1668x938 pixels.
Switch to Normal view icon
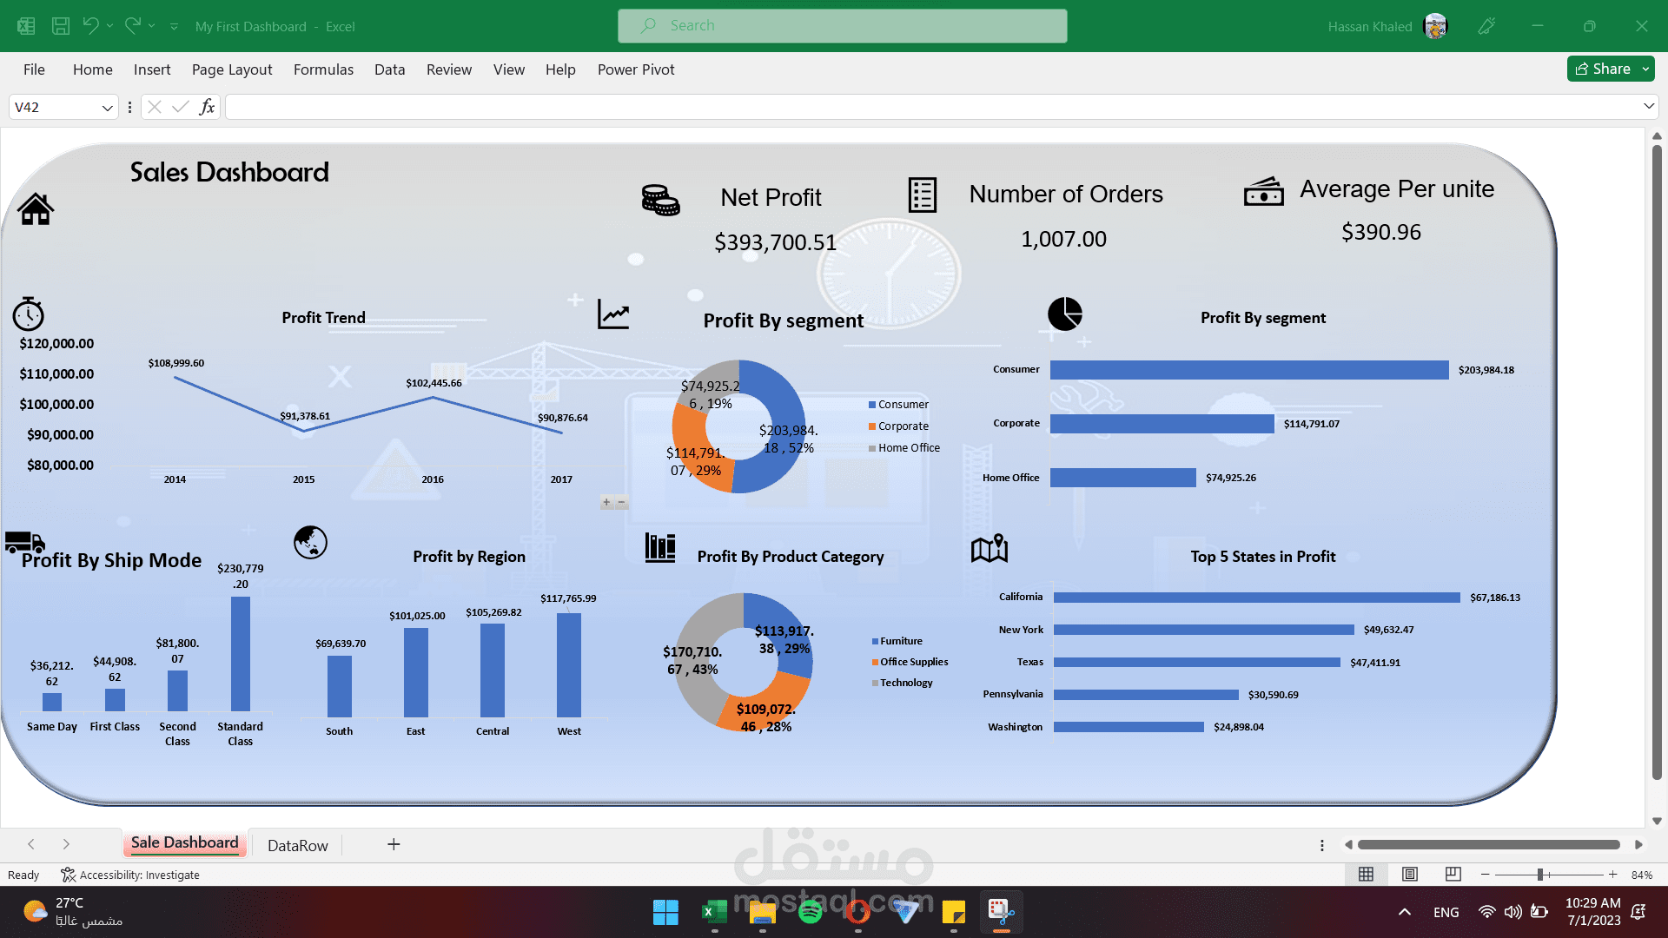click(x=1366, y=875)
